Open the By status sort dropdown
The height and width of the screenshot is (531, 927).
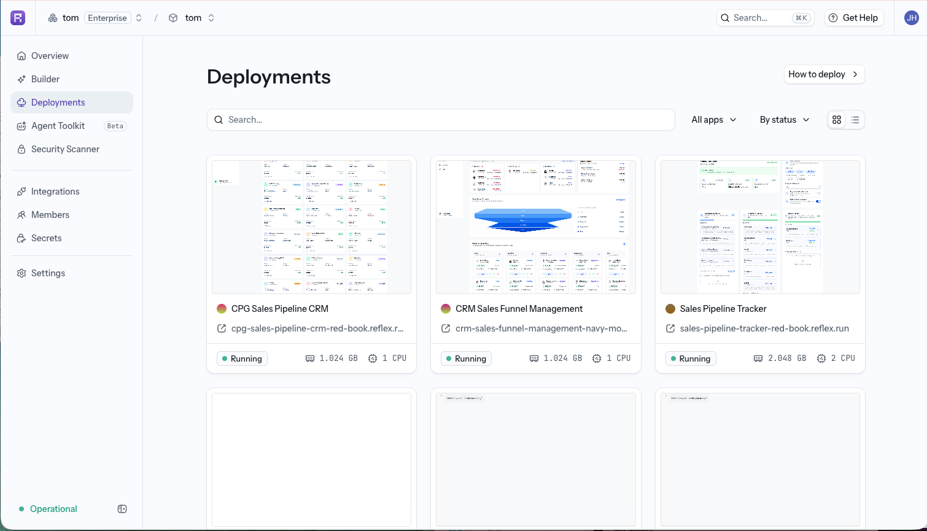point(785,120)
